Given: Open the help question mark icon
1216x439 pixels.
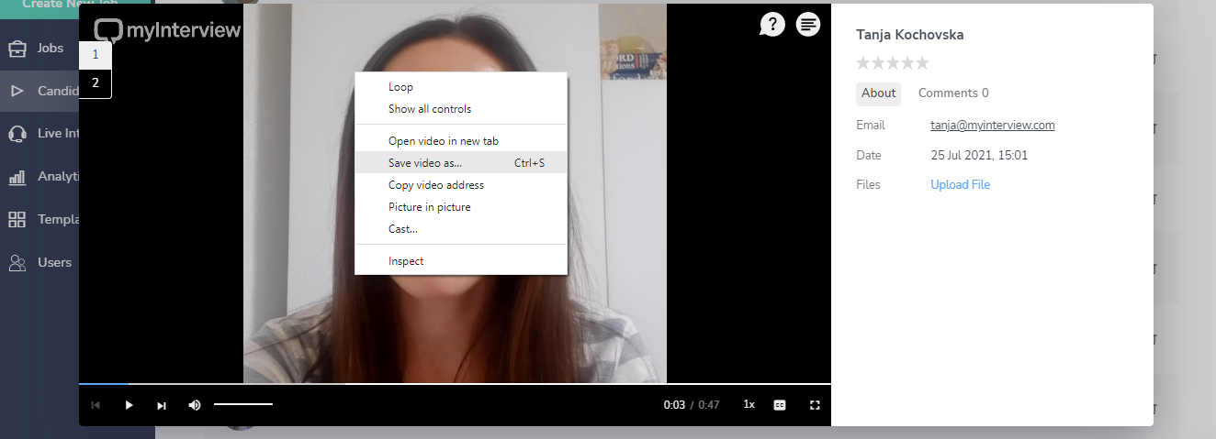Looking at the screenshot, I should point(772,25).
